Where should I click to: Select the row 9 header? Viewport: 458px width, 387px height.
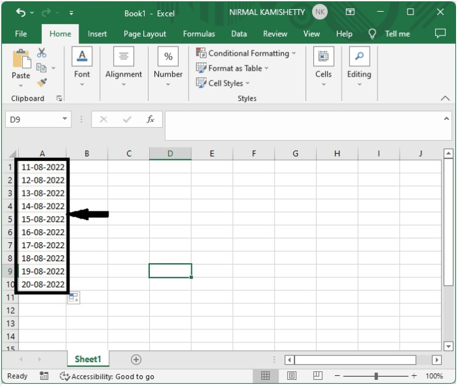[x=10, y=271]
